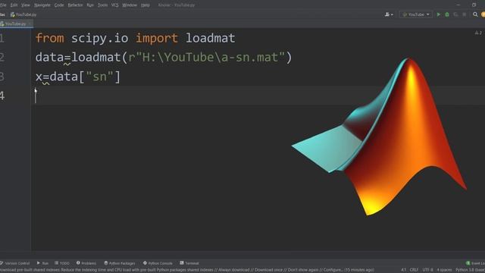Open the Python Packages tool window
The height and width of the screenshot is (273, 485).
click(x=120, y=263)
